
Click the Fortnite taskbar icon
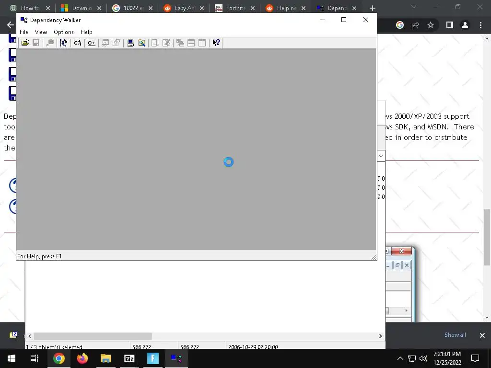click(153, 358)
